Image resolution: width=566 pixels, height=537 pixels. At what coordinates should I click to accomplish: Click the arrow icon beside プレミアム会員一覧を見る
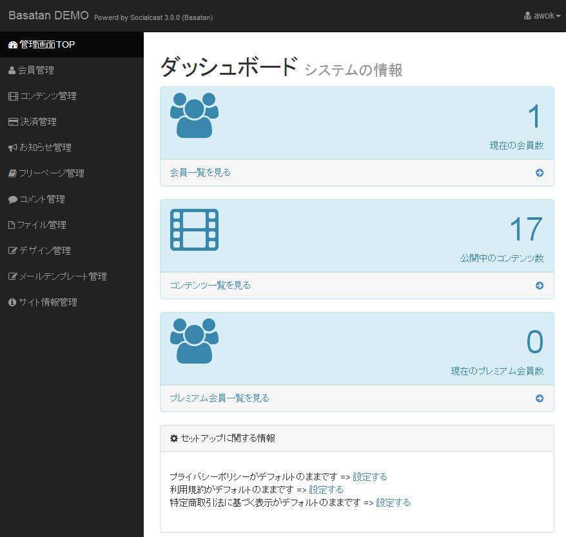pos(540,398)
